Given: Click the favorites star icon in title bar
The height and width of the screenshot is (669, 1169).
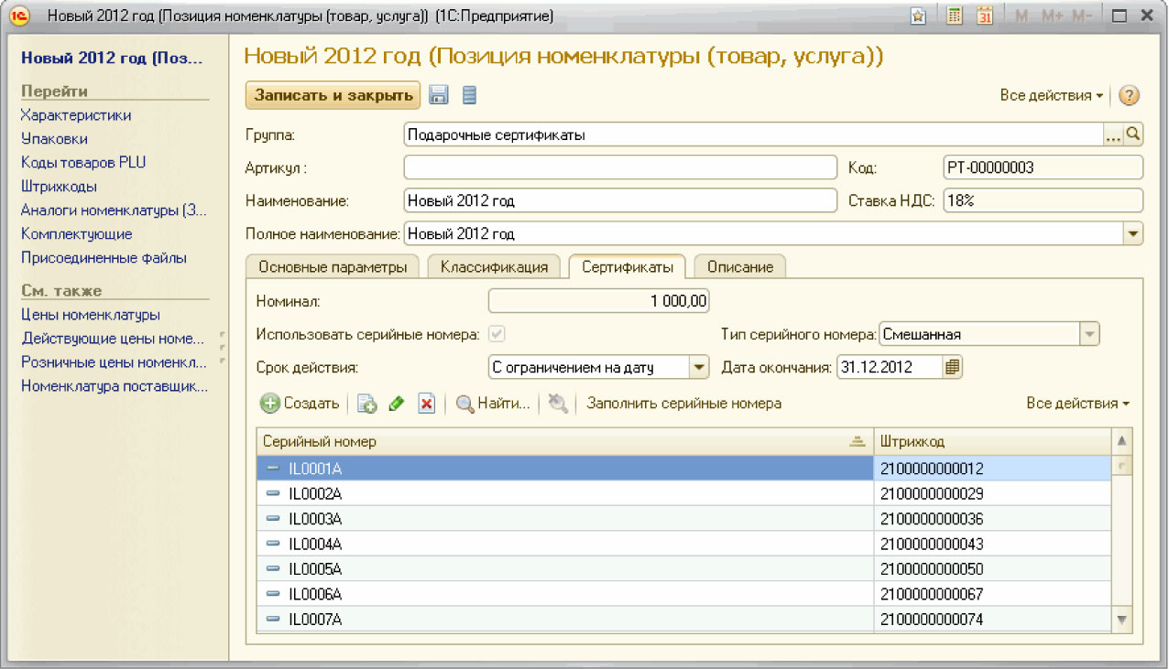Looking at the screenshot, I should pyautogui.click(x=918, y=16).
